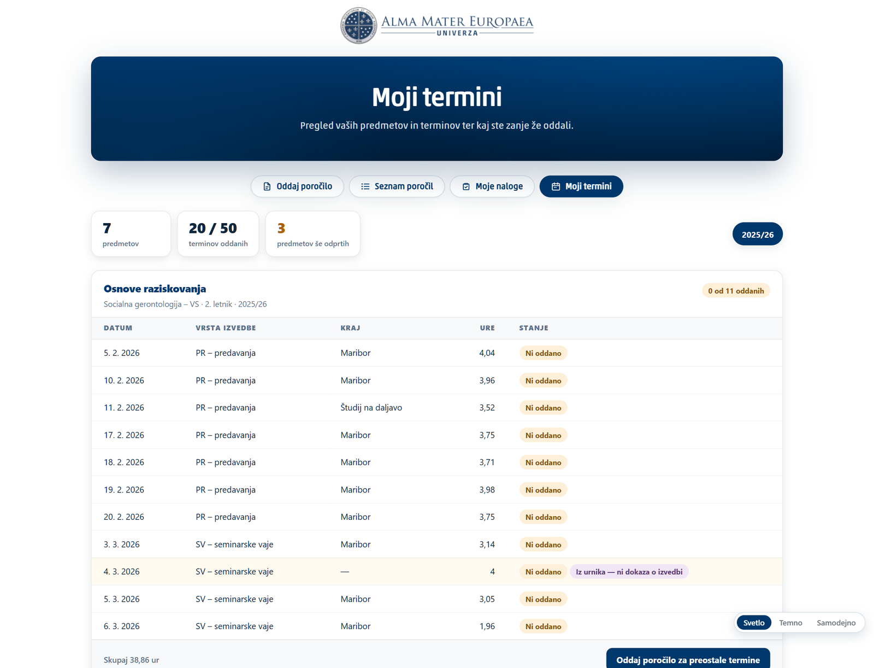Click the date 5. 2. 2026
This screenshot has width=874, height=668.
[121, 353]
